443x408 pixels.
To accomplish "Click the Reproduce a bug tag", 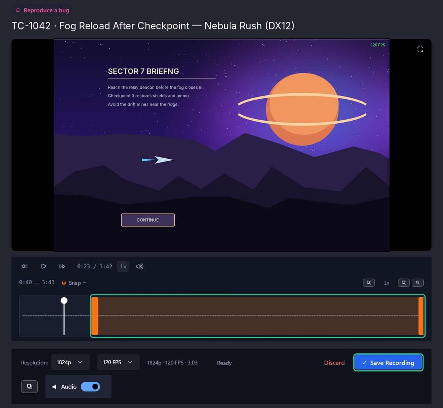I will coord(42,10).
